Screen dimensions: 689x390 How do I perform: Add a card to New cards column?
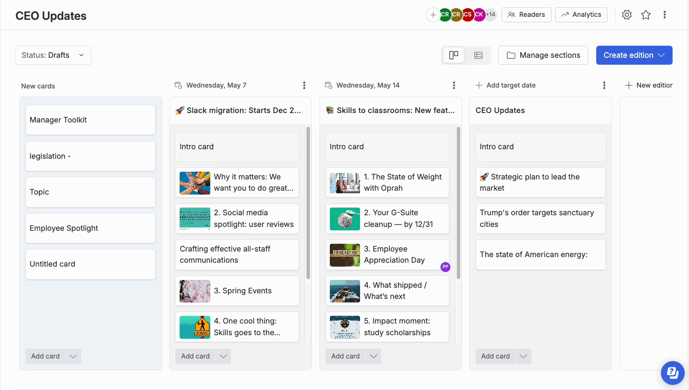point(45,356)
